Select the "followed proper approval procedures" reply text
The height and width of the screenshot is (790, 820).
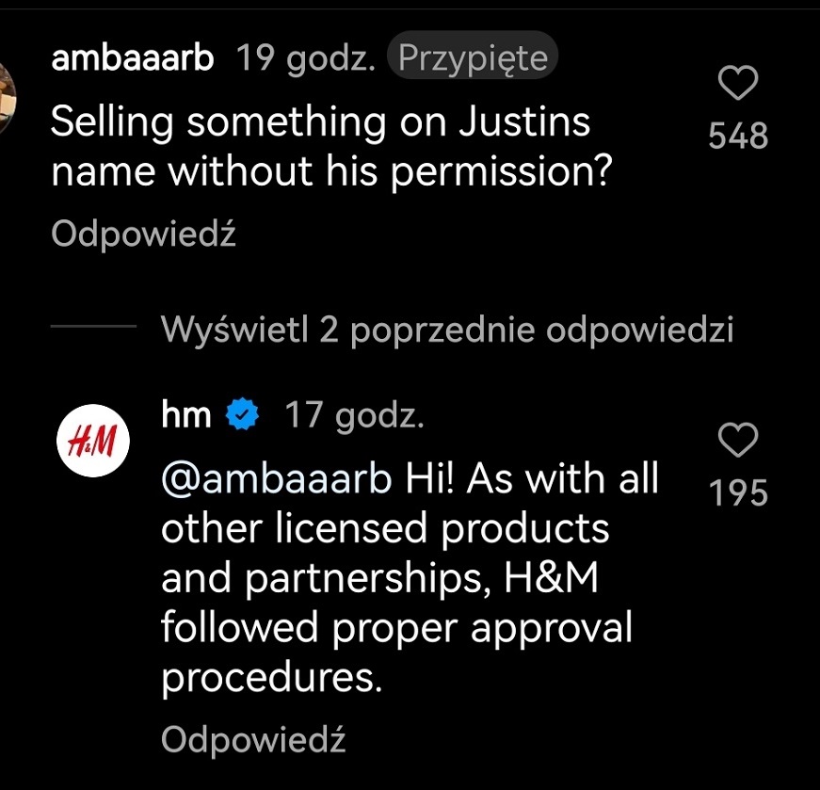click(x=395, y=628)
